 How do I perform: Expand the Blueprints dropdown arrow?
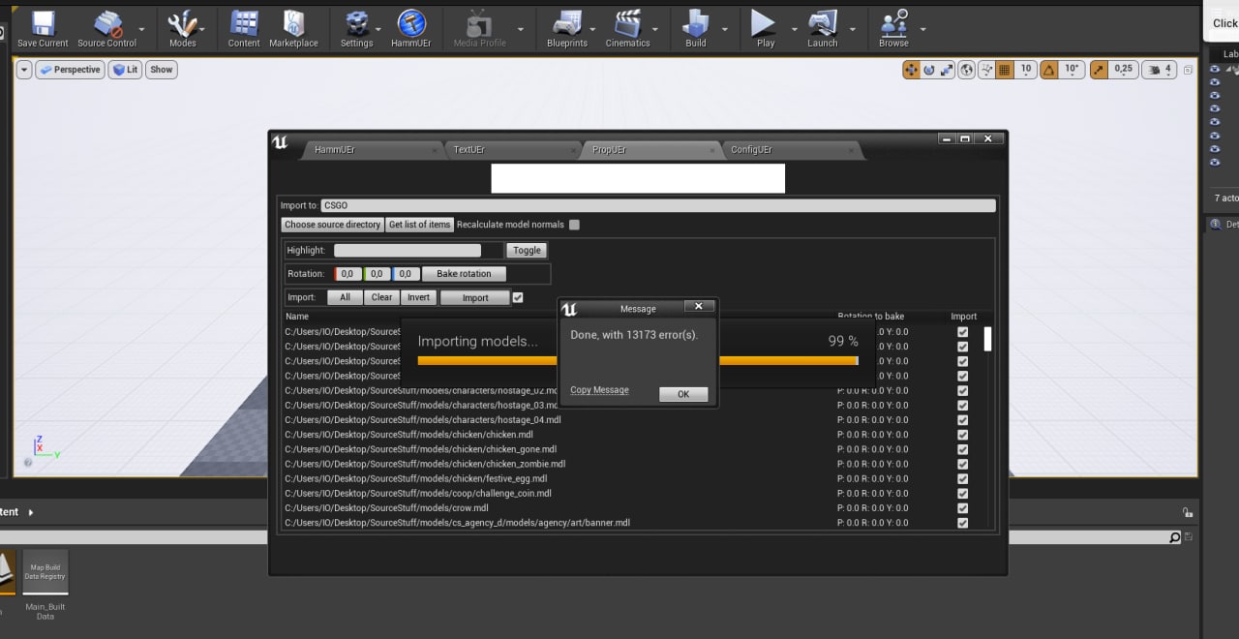[x=592, y=29]
